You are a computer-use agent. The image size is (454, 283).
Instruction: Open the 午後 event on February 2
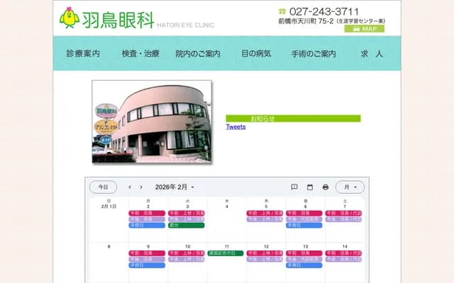click(x=147, y=219)
